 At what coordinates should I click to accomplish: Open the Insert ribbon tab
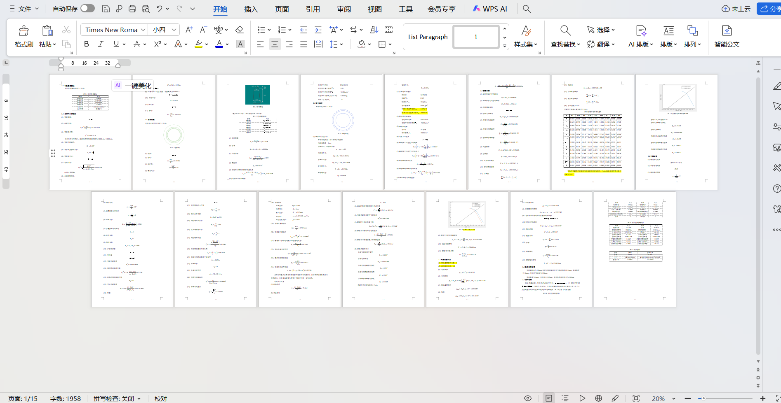pyautogui.click(x=251, y=9)
